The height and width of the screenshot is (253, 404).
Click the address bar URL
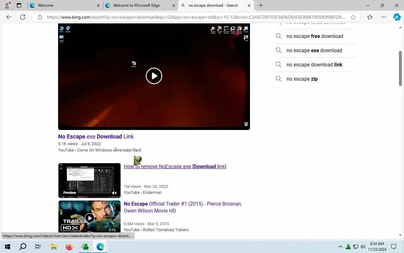click(196, 17)
